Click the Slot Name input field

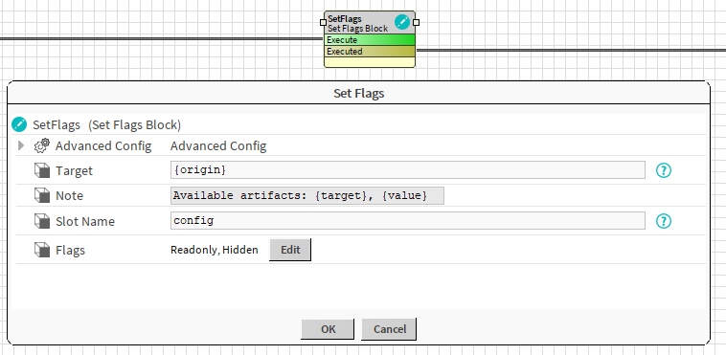[407, 221]
